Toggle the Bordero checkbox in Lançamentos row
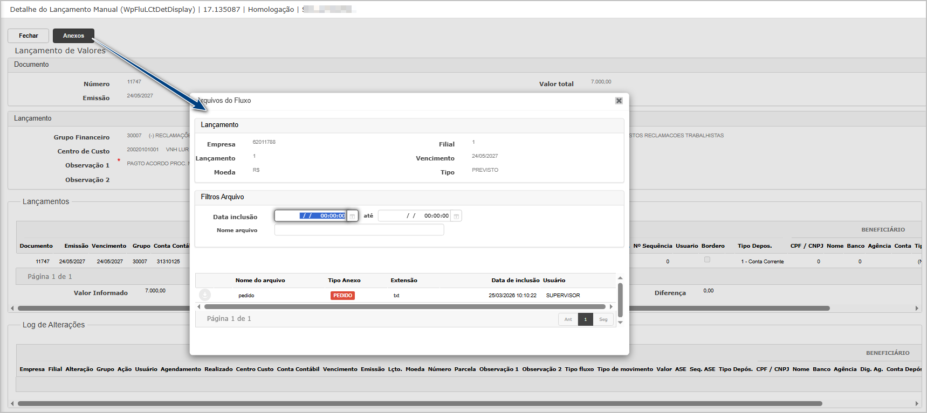 tap(707, 260)
